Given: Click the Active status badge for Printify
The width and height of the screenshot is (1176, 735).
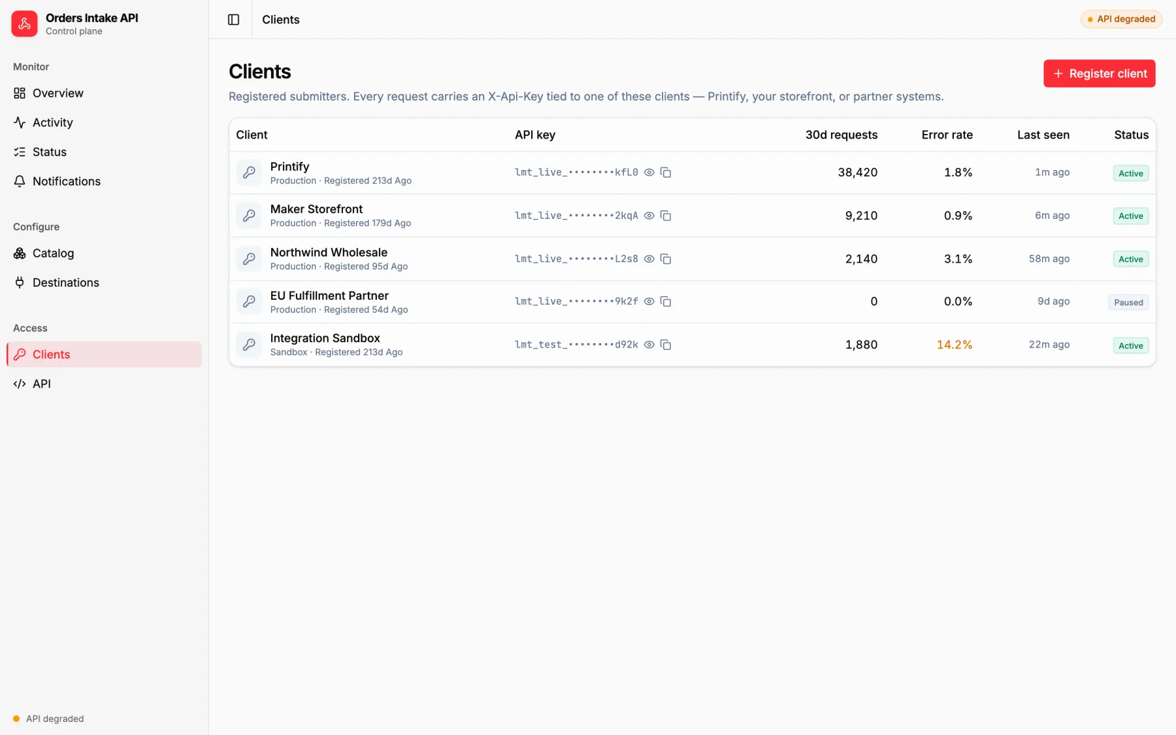Looking at the screenshot, I should (x=1130, y=173).
